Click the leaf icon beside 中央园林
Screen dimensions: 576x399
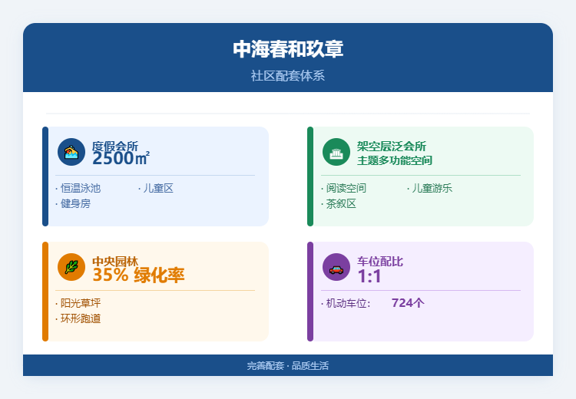[71, 267]
